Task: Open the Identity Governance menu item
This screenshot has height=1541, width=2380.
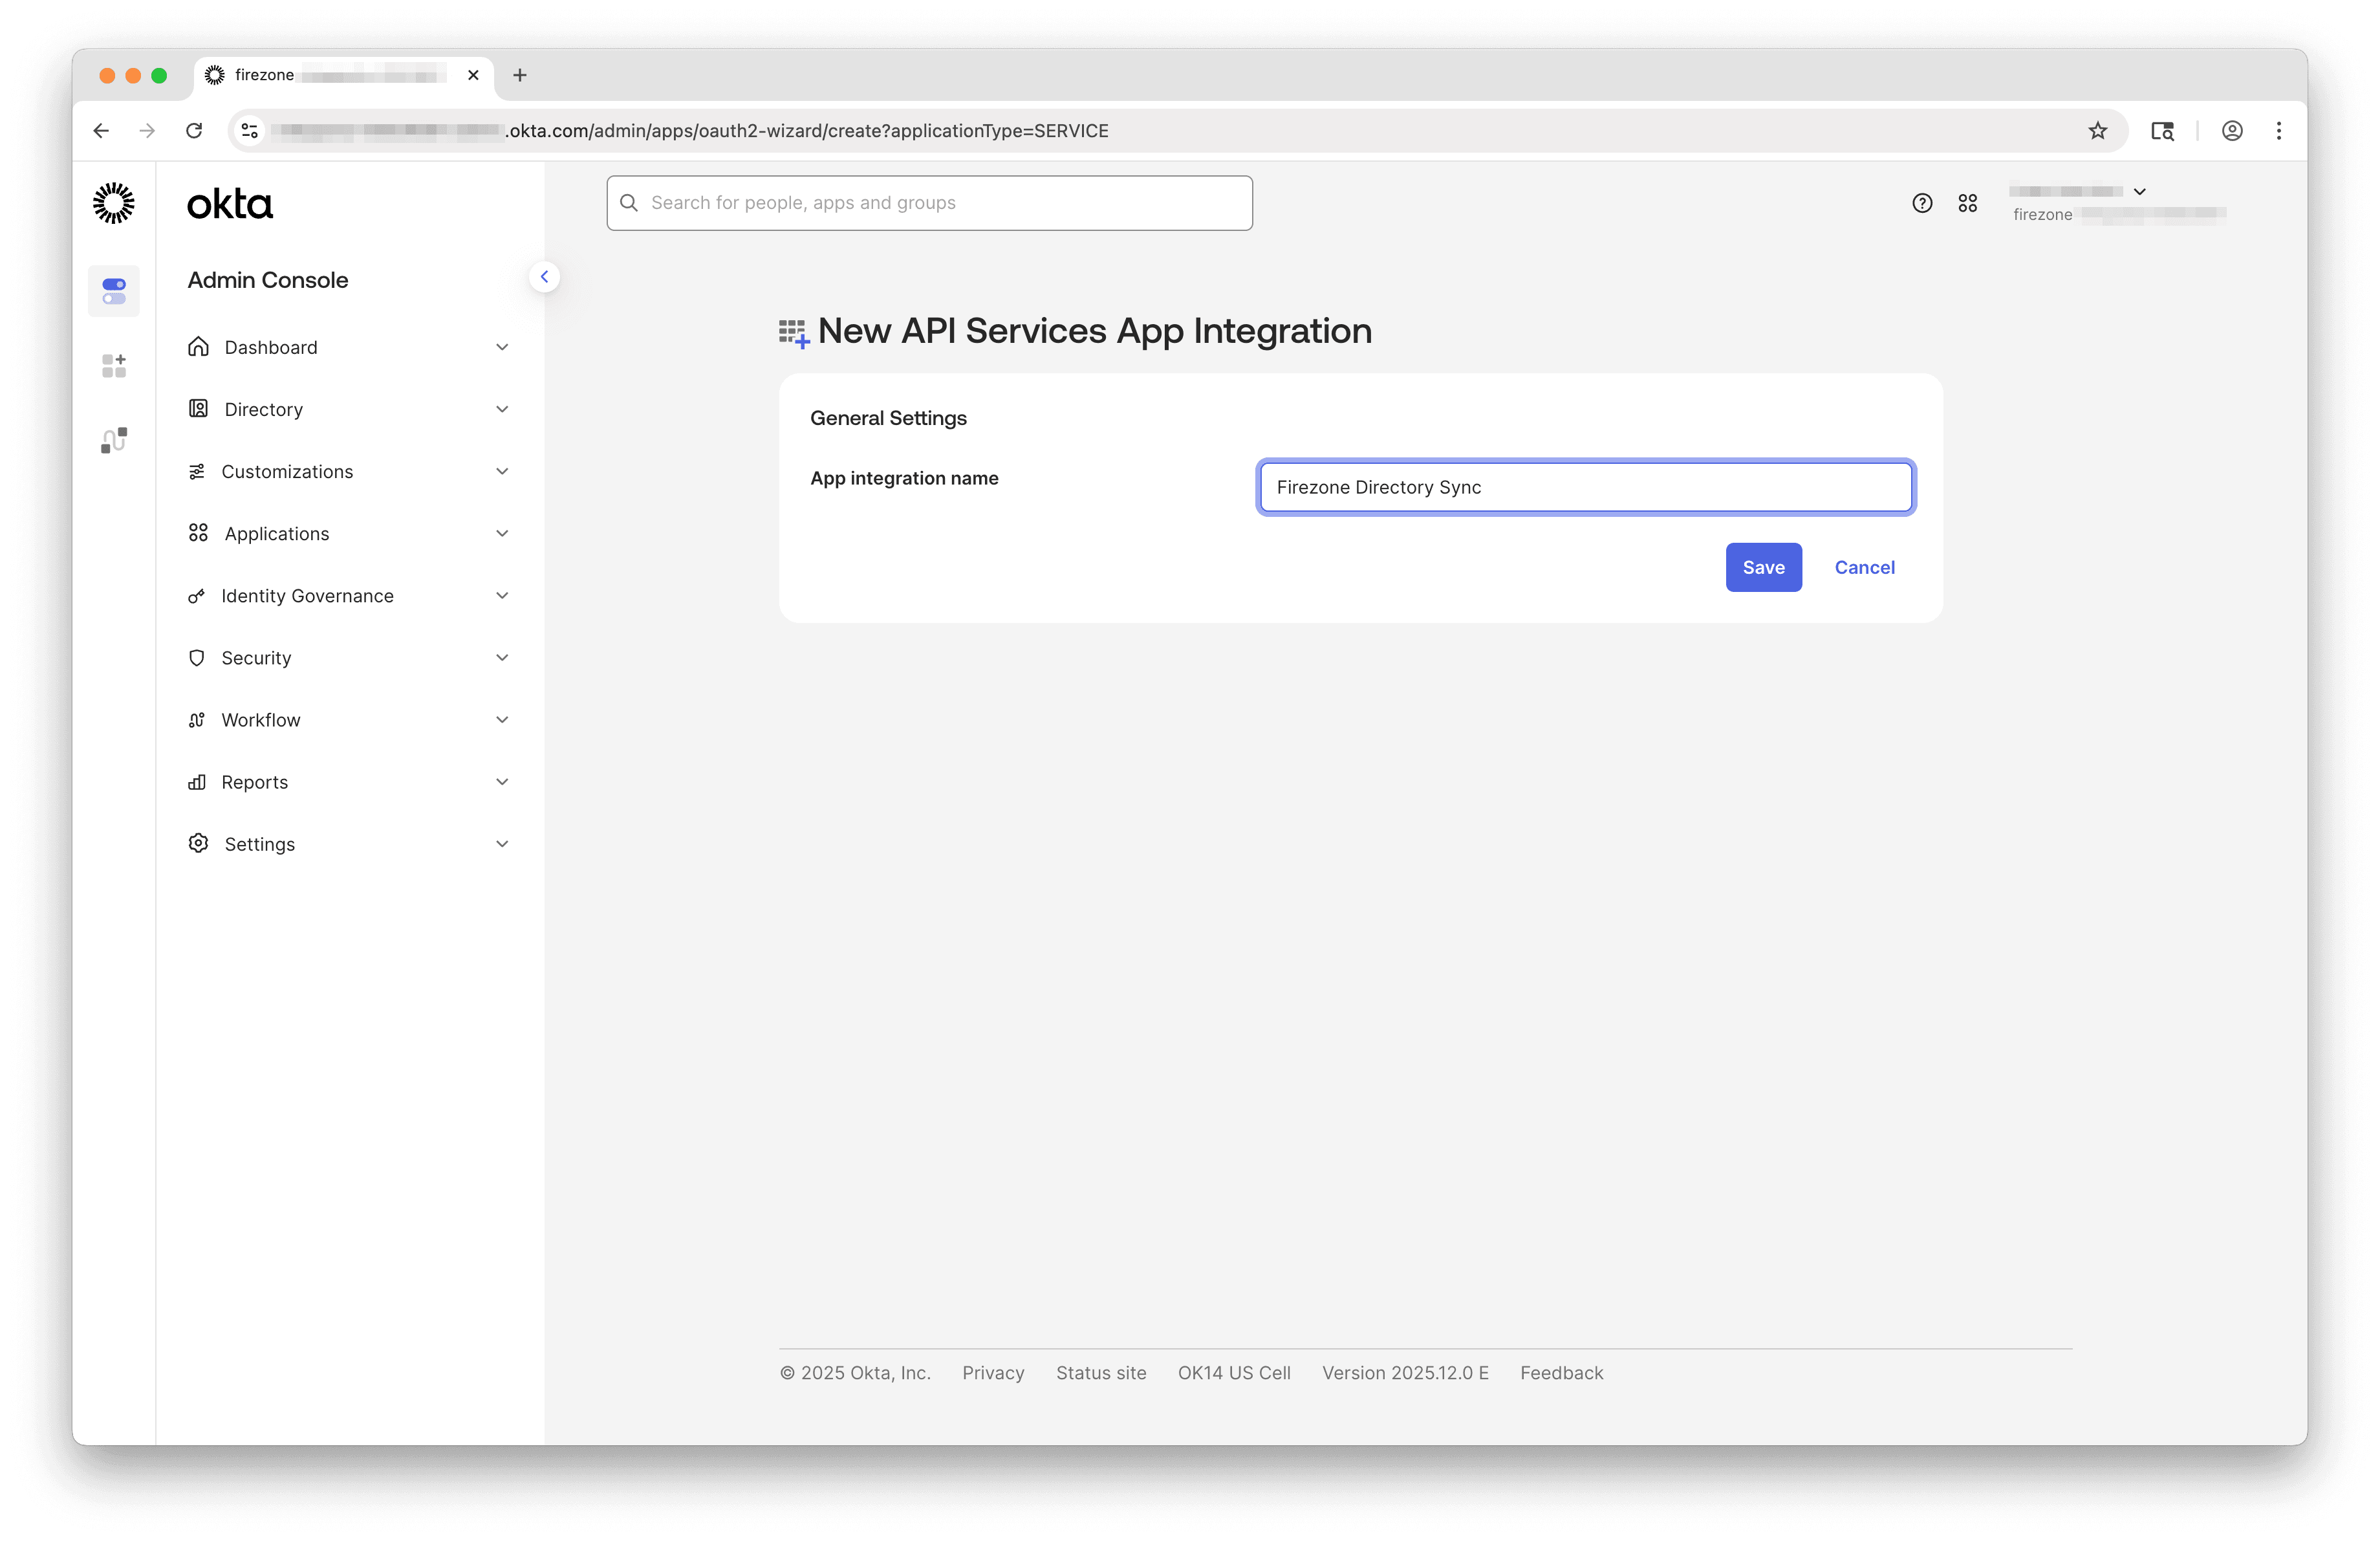Action: coord(306,595)
